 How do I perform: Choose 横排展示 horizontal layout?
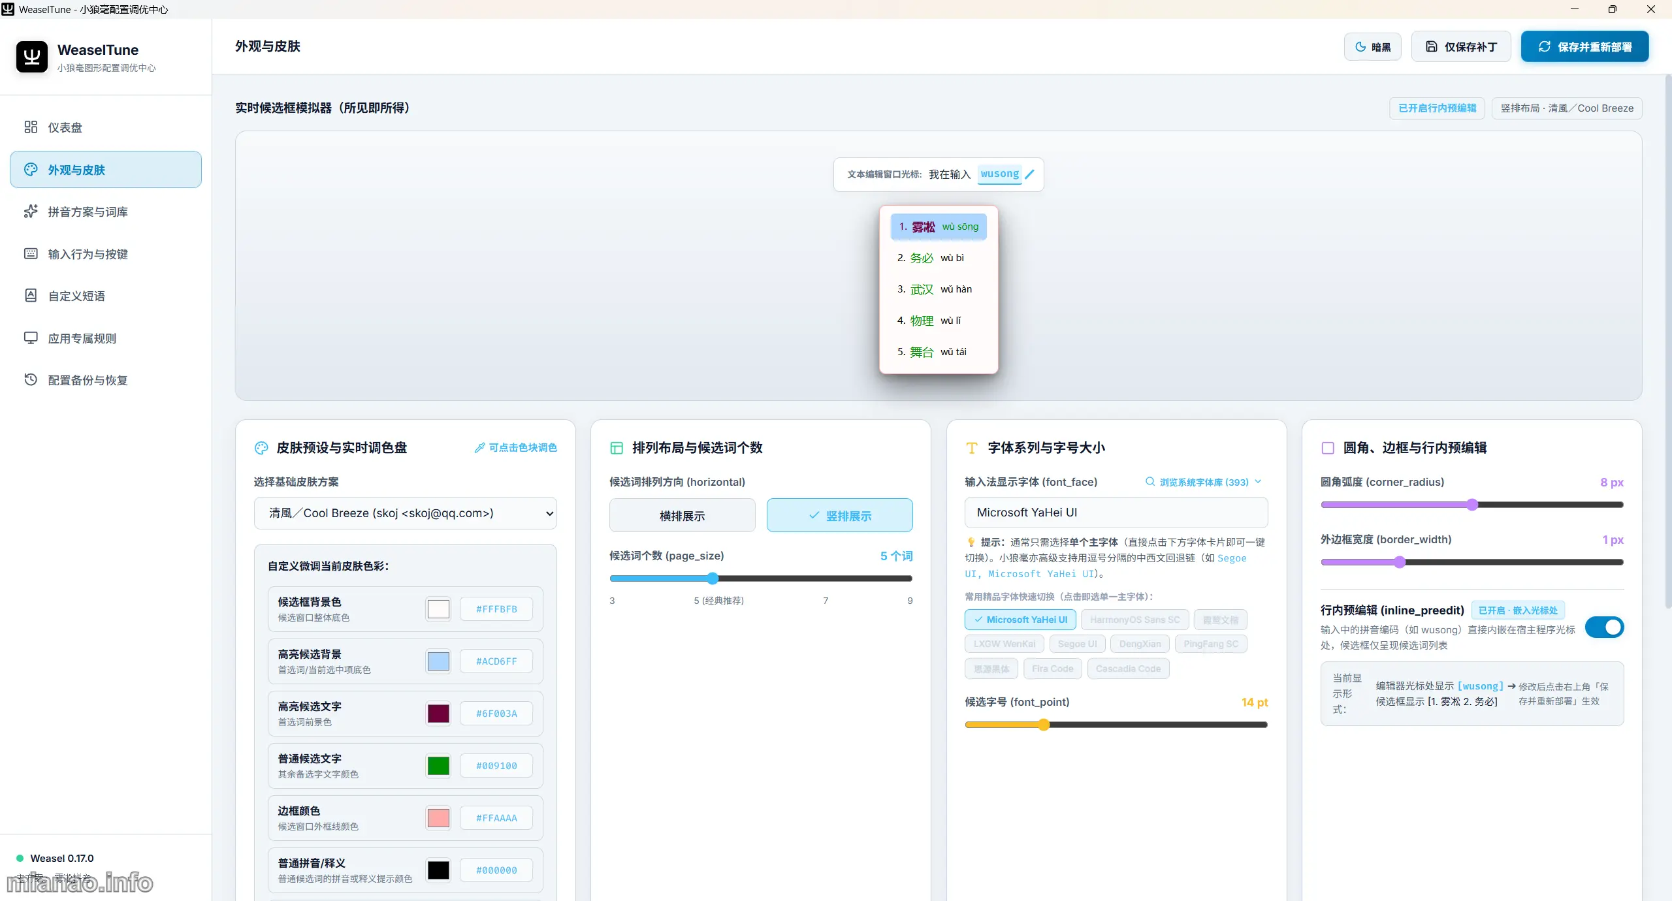click(682, 516)
